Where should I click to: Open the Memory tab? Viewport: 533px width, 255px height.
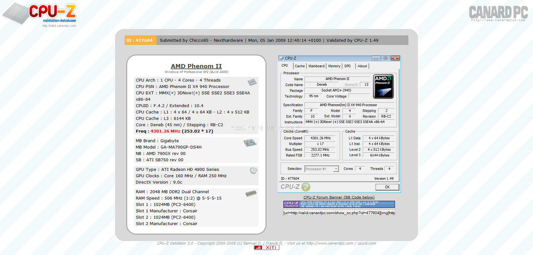[x=334, y=66]
